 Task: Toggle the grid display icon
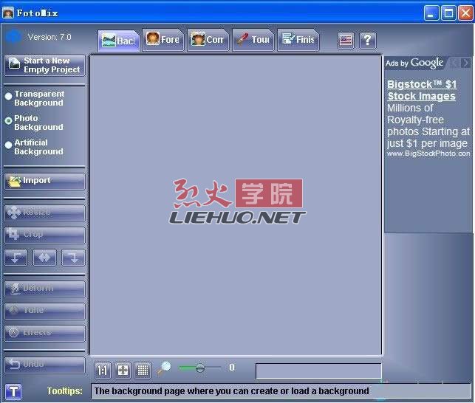coord(143,370)
